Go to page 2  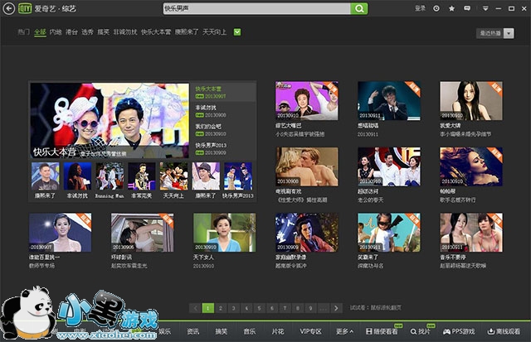click(x=221, y=308)
